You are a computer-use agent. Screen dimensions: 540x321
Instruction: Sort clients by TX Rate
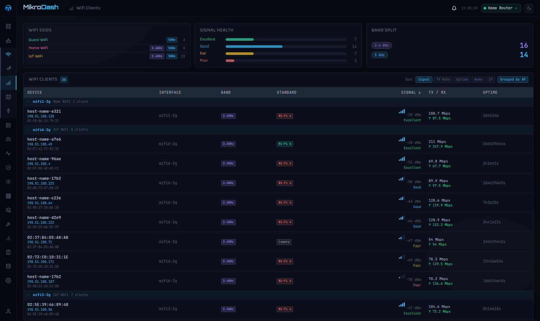pyautogui.click(x=443, y=80)
